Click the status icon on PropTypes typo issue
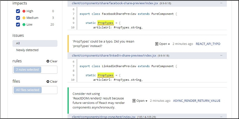Screen dimensions: 239x119 157,44
